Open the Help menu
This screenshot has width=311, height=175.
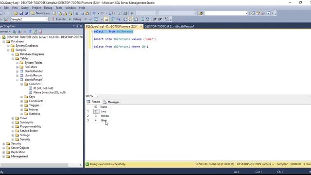click(82, 8)
